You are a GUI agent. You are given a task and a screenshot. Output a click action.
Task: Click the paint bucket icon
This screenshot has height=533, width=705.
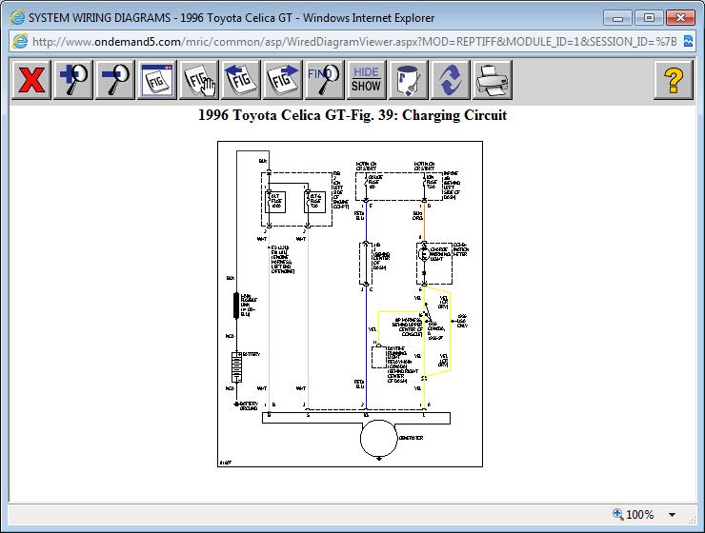(409, 80)
